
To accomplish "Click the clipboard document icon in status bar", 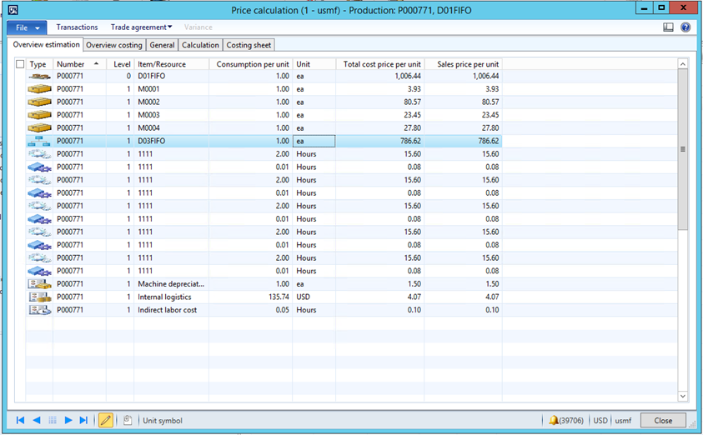I will tap(128, 421).
